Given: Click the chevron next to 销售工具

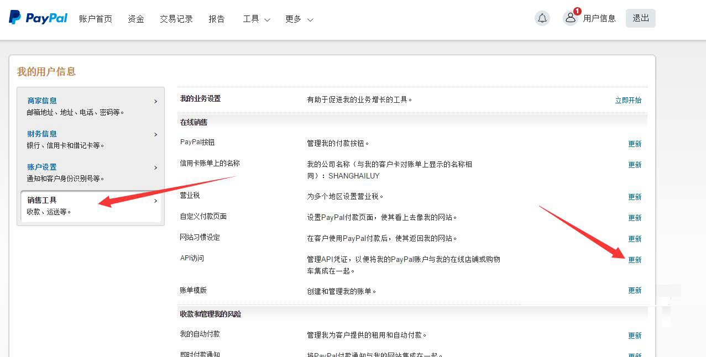Looking at the screenshot, I should coord(155,201).
